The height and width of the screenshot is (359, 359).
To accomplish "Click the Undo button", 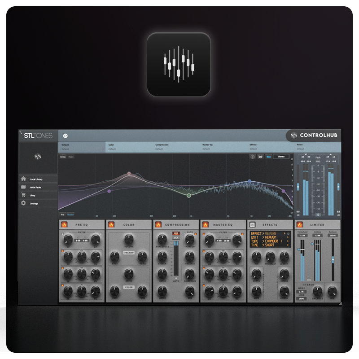I will pyautogui.click(x=63, y=157).
